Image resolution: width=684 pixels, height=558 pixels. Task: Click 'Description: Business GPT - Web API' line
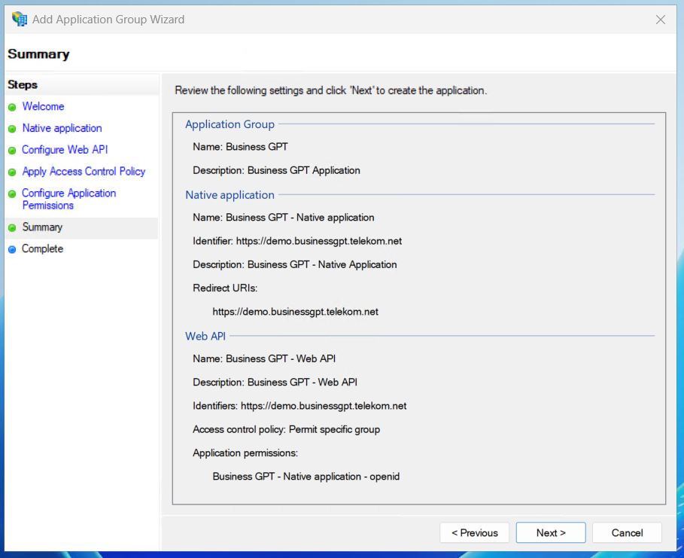click(275, 383)
